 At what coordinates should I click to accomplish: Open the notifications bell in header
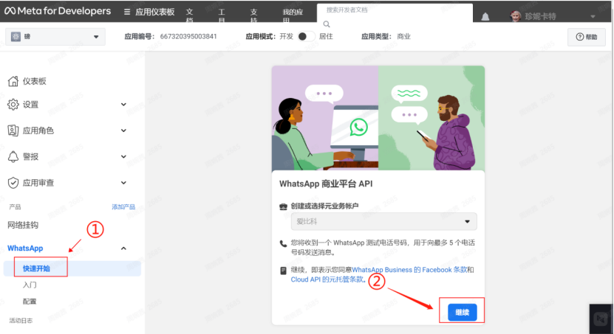coord(485,16)
